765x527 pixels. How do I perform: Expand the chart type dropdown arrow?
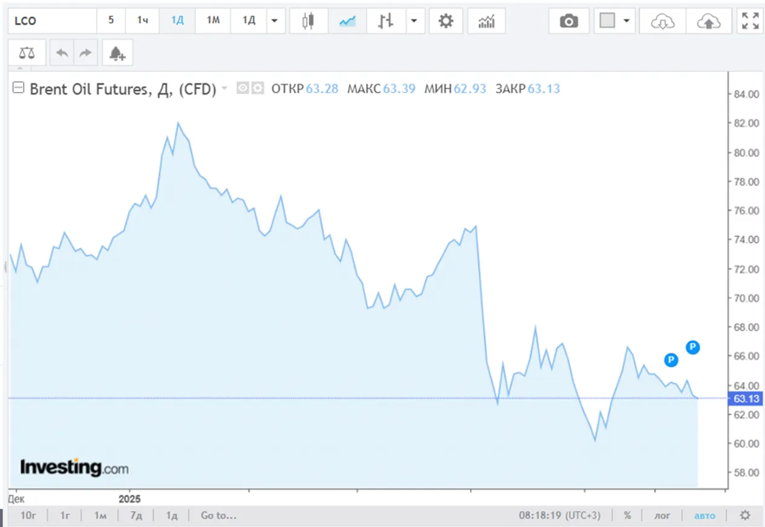tap(414, 21)
